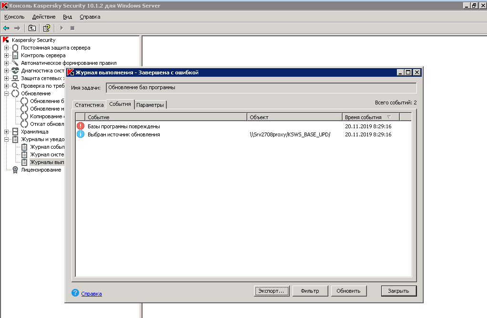Image resolution: width=487 pixels, height=318 pixels.
Task: Click the stop task square icon
Action: (x=72, y=28)
